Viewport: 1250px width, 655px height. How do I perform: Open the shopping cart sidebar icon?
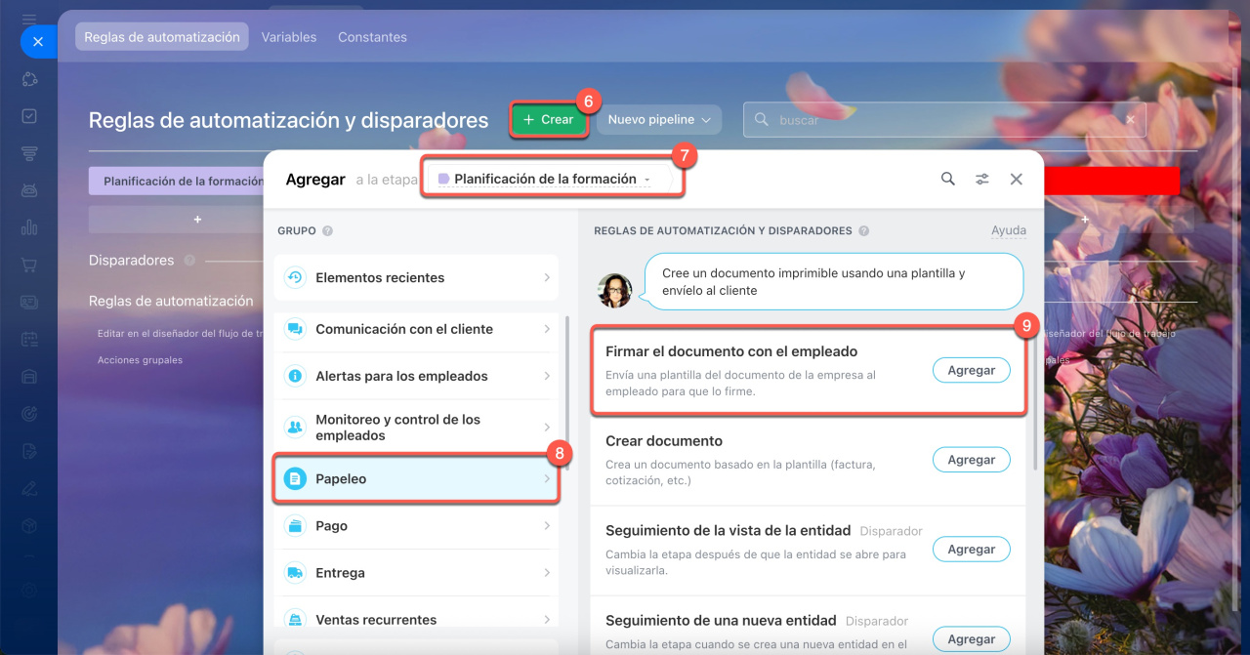29,265
